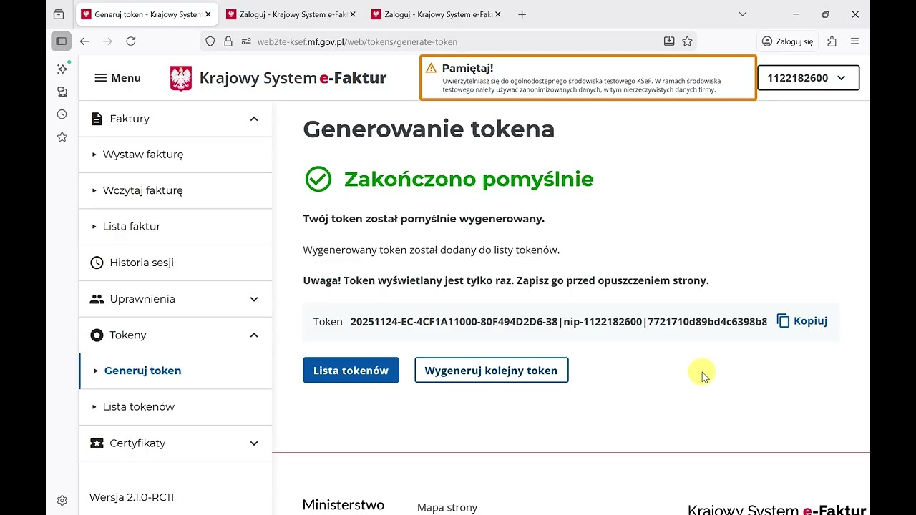
Task: Open Bookmarks from the sidebar star icon
Action: [x=62, y=137]
